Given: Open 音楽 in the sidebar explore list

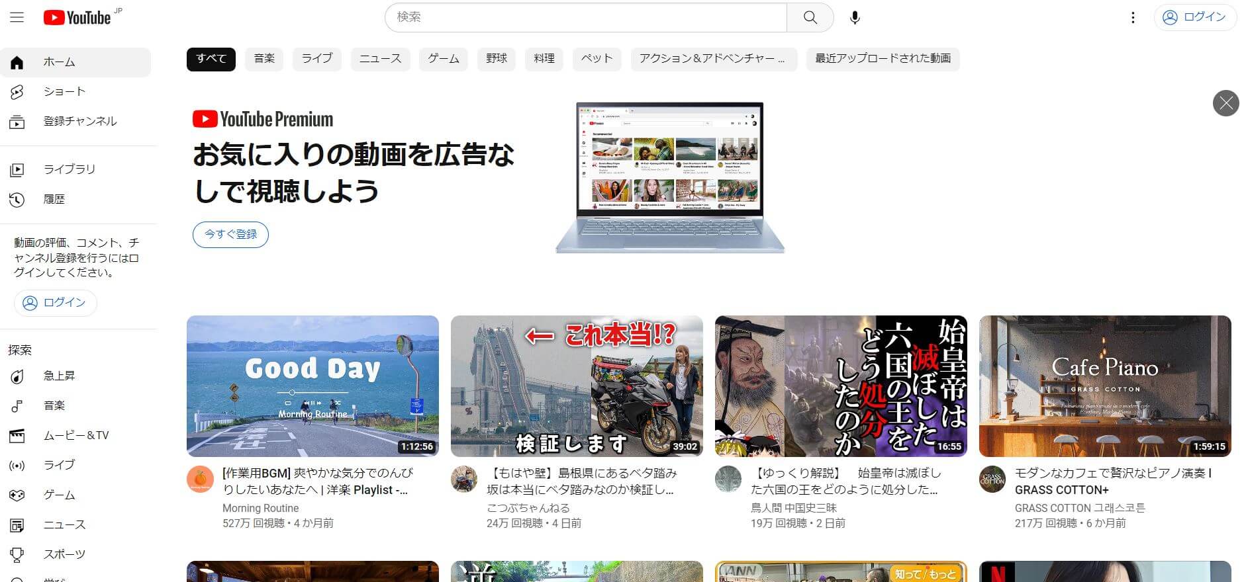Looking at the screenshot, I should [75, 406].
